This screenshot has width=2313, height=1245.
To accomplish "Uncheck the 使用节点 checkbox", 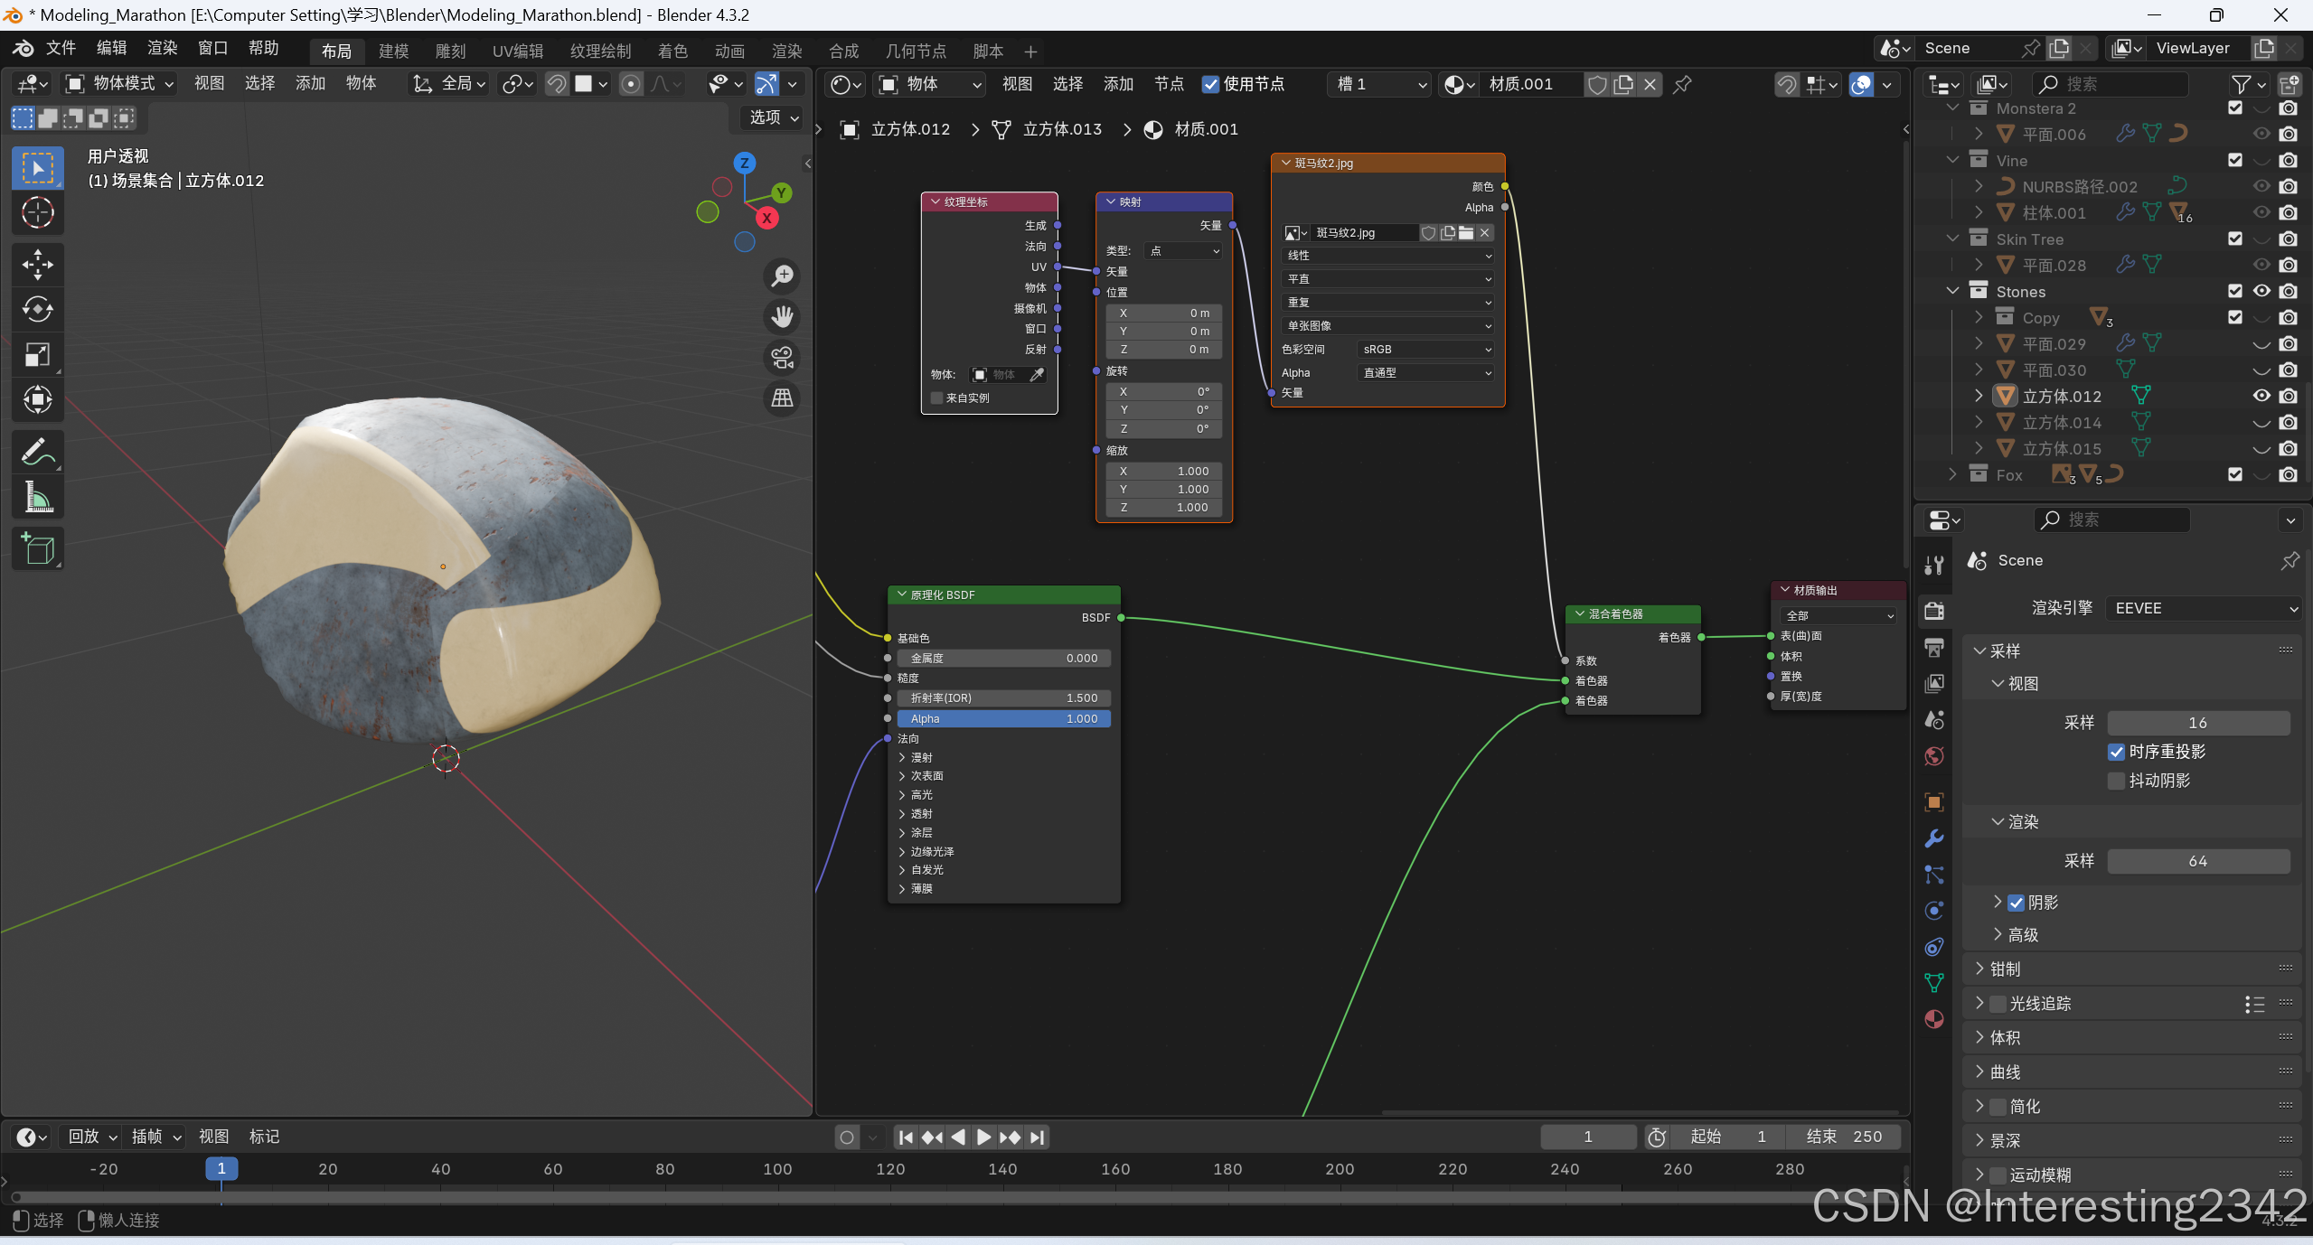I will click(x=1210, y=84).
